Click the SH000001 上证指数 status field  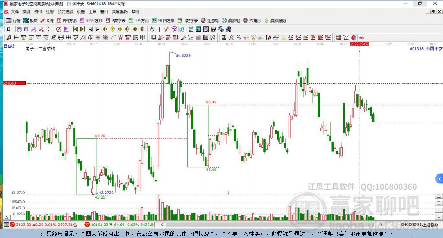(419, 225)
